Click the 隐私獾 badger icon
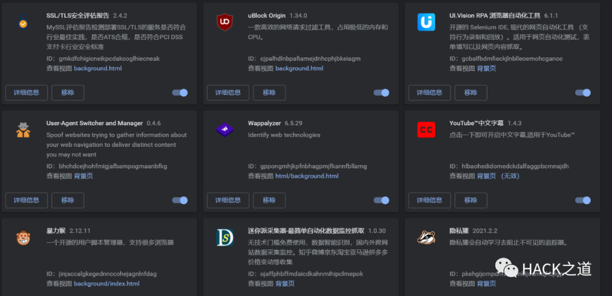 tap(426, 238)
